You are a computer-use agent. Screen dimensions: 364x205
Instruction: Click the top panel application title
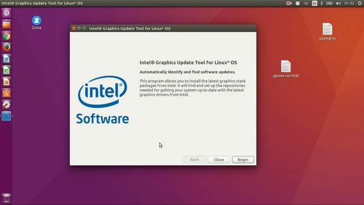(x=42, y=3)
